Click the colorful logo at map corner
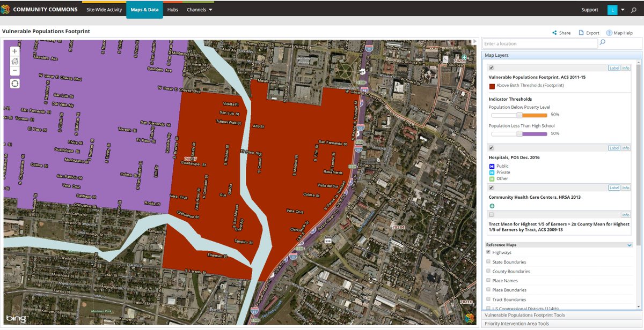 pos(469,318)
